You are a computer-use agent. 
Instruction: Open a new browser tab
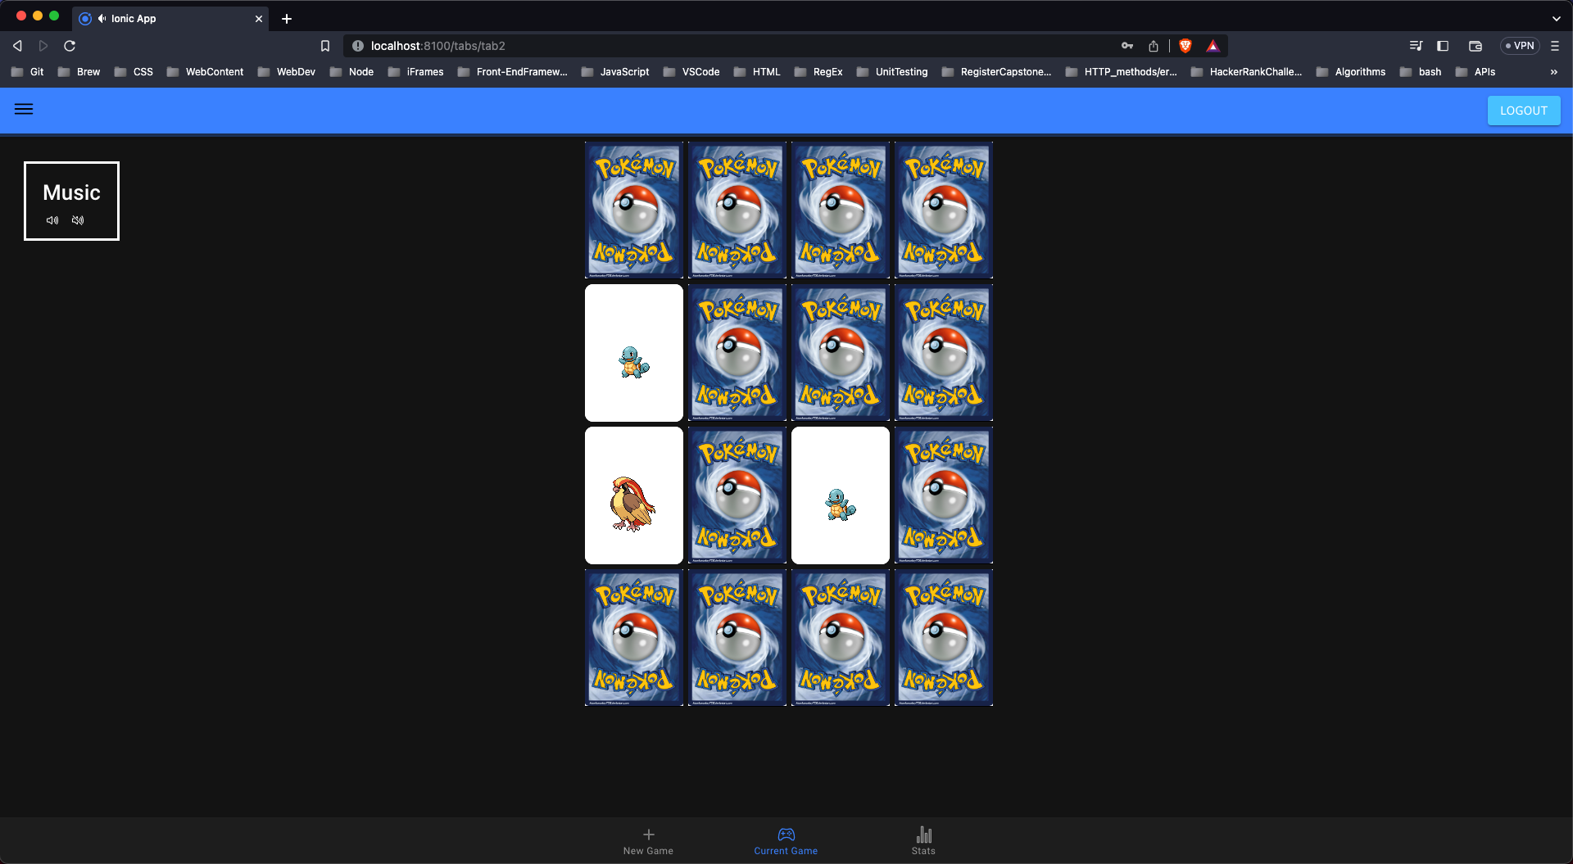287,19
